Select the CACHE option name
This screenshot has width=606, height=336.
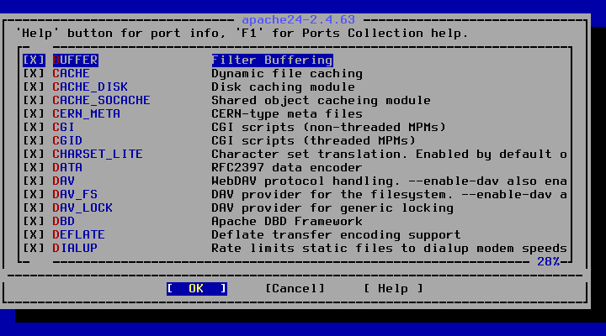[71, 74]
